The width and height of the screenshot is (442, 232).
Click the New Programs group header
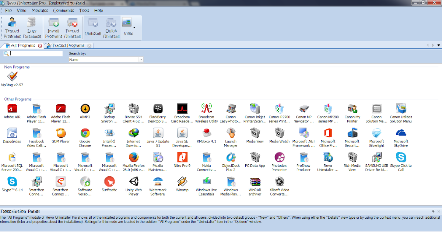coord(17,67)
